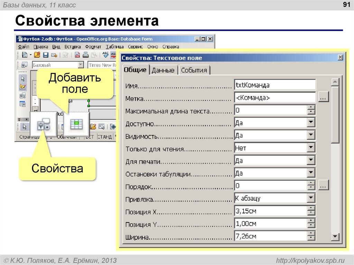Select the form design icon in left panel
This screenshot has width=354, height=265.
[23, 87]
